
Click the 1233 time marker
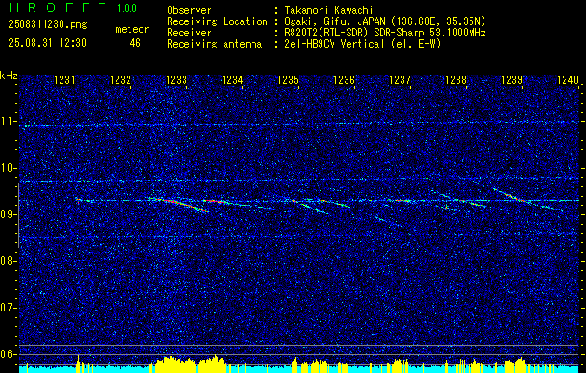point(176,80)
